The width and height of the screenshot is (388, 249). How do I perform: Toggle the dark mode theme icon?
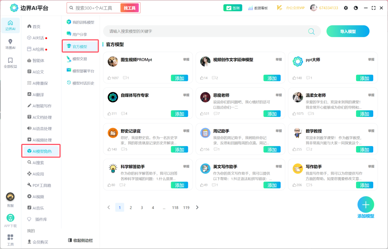coord(356,8)
